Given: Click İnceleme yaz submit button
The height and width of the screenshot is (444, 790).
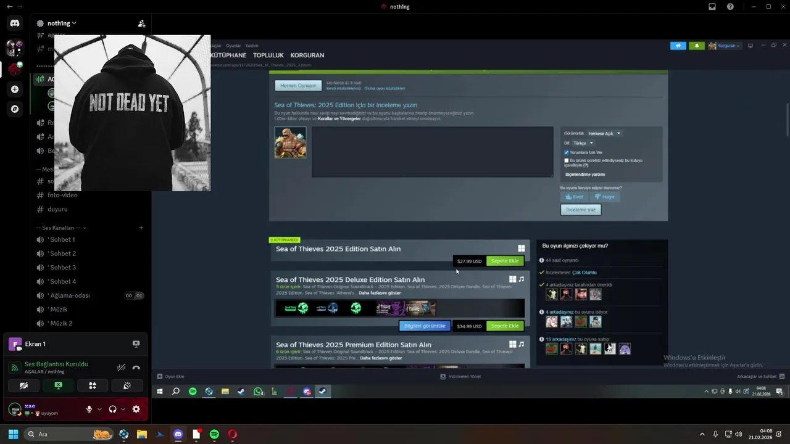Looking at the screenshot, I should click(581, 210).
